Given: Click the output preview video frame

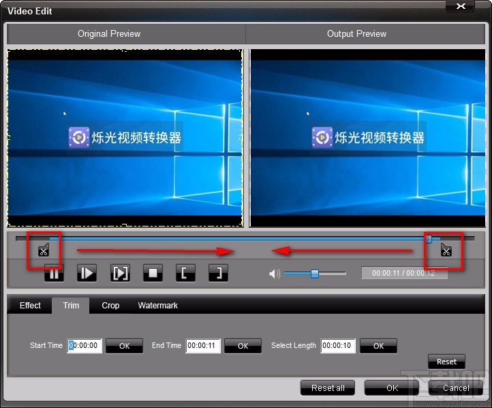Looking at the screenshot, I should tap(367, 138).
